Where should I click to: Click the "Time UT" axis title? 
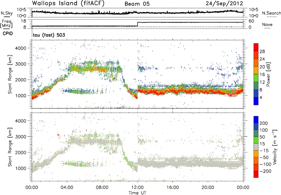(137, 193)
